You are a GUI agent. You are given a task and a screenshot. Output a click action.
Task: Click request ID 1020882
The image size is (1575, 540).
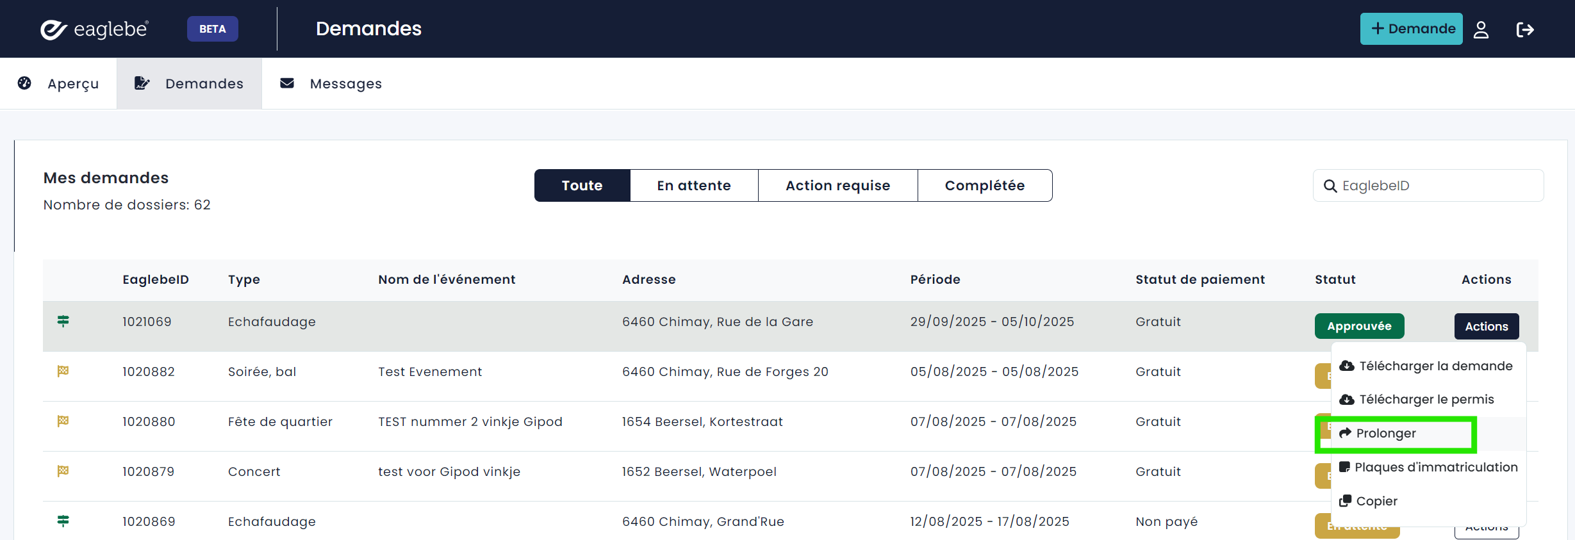click(x=149, y=372)
